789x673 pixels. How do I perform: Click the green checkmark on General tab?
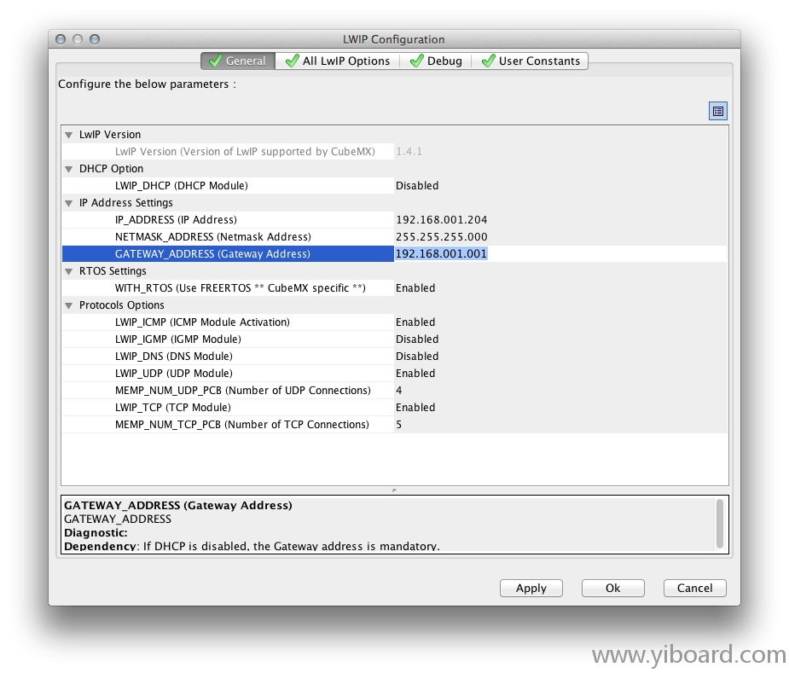coord(214,61)
